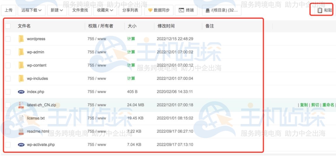Expand the 新建 dropdown menu
This screenshot has height=156, width=336.
(57, 10)
